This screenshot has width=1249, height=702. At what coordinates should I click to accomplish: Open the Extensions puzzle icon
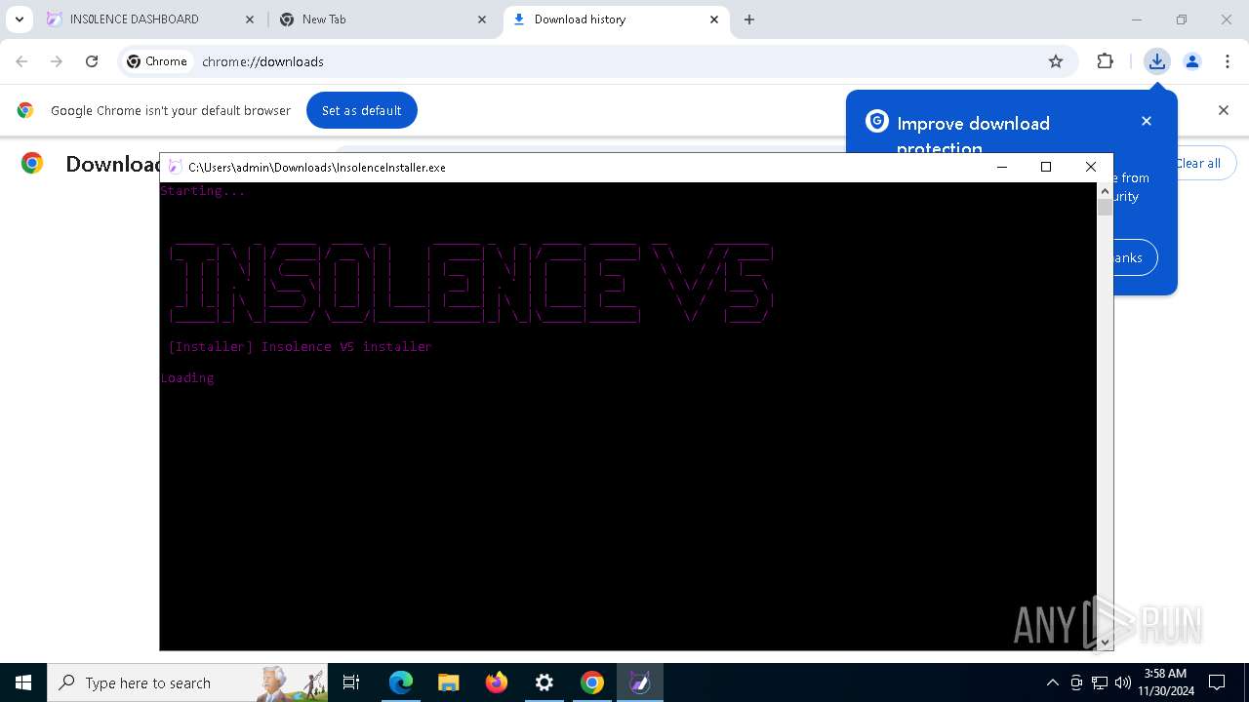[1105, 61]
